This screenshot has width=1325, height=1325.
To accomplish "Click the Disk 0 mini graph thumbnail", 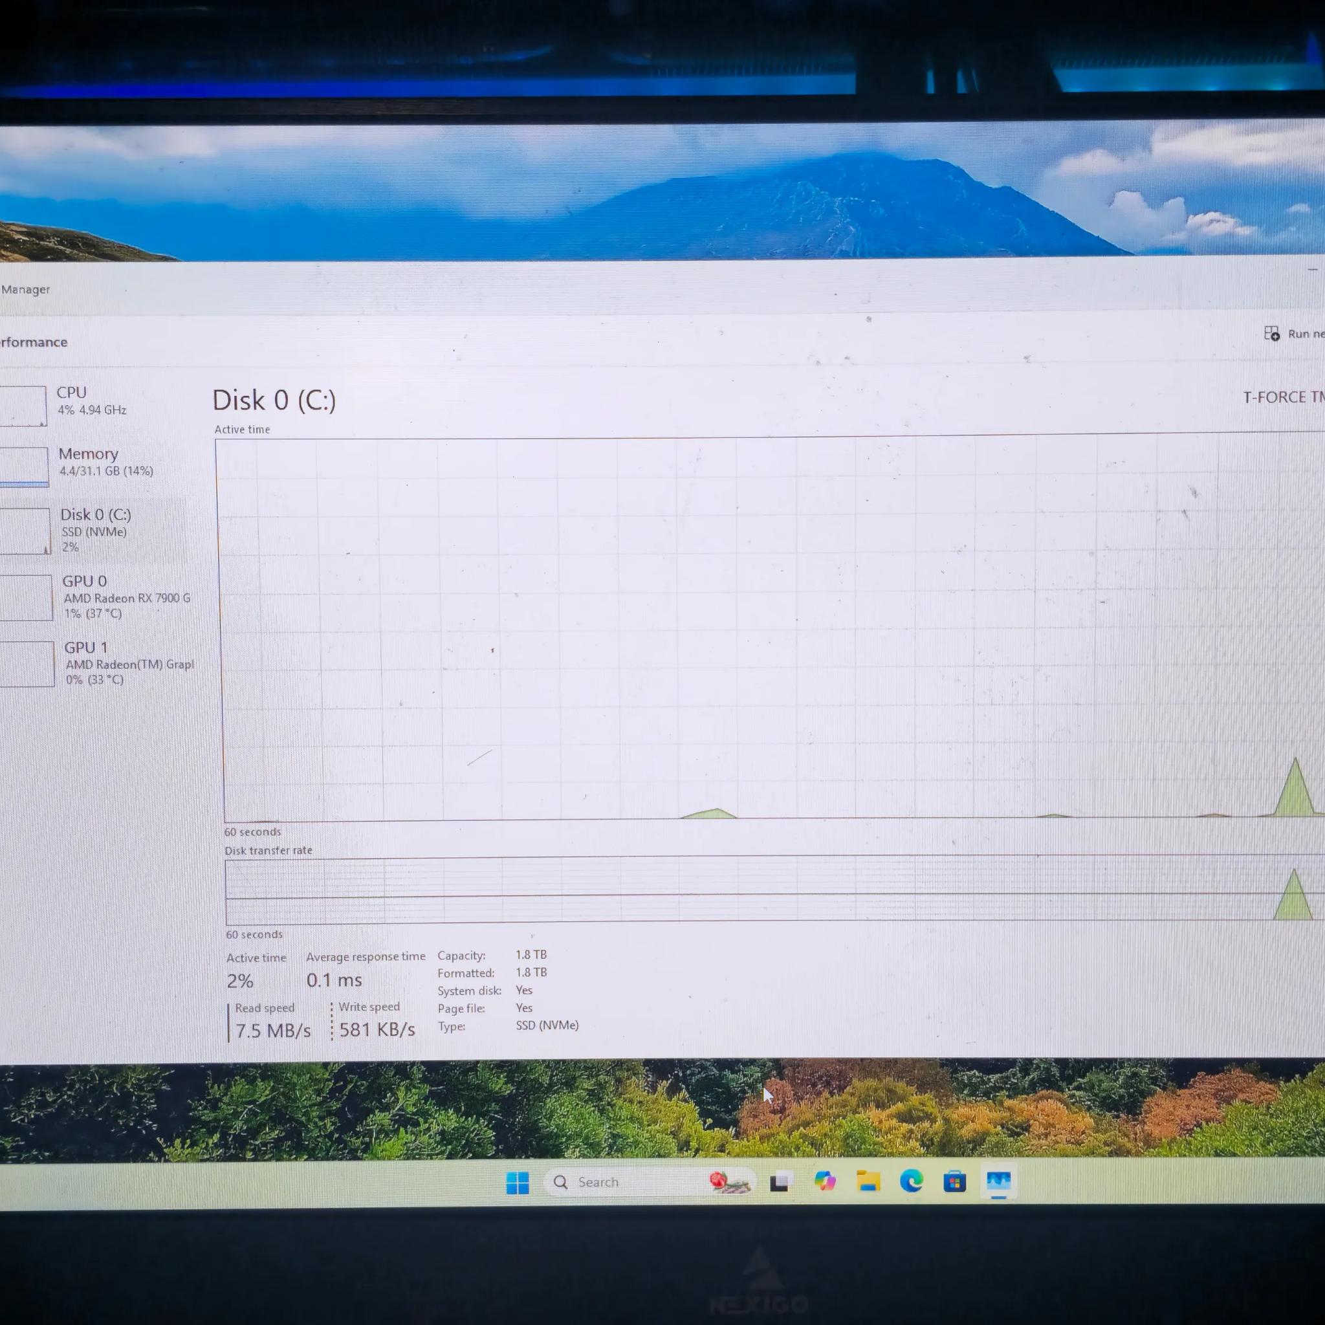I will click(25, 530).
